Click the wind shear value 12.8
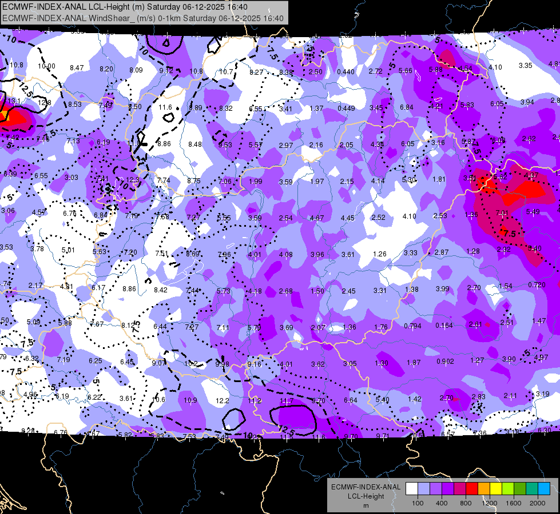The height and width of the screenshot is (514, 560). tap(44, 103)
